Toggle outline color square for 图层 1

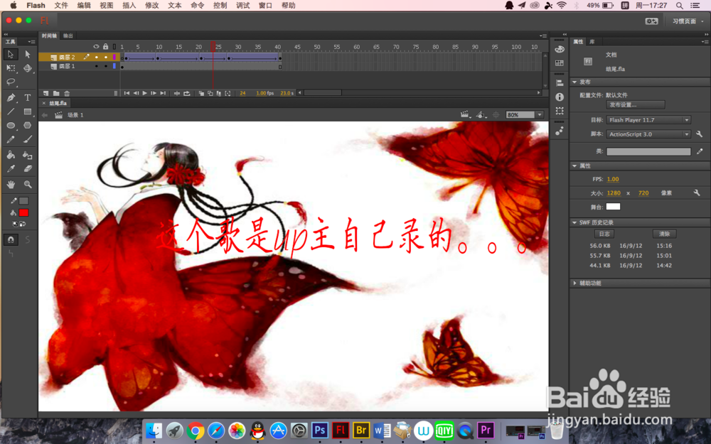pyautogui.click(x=114, y=66)
